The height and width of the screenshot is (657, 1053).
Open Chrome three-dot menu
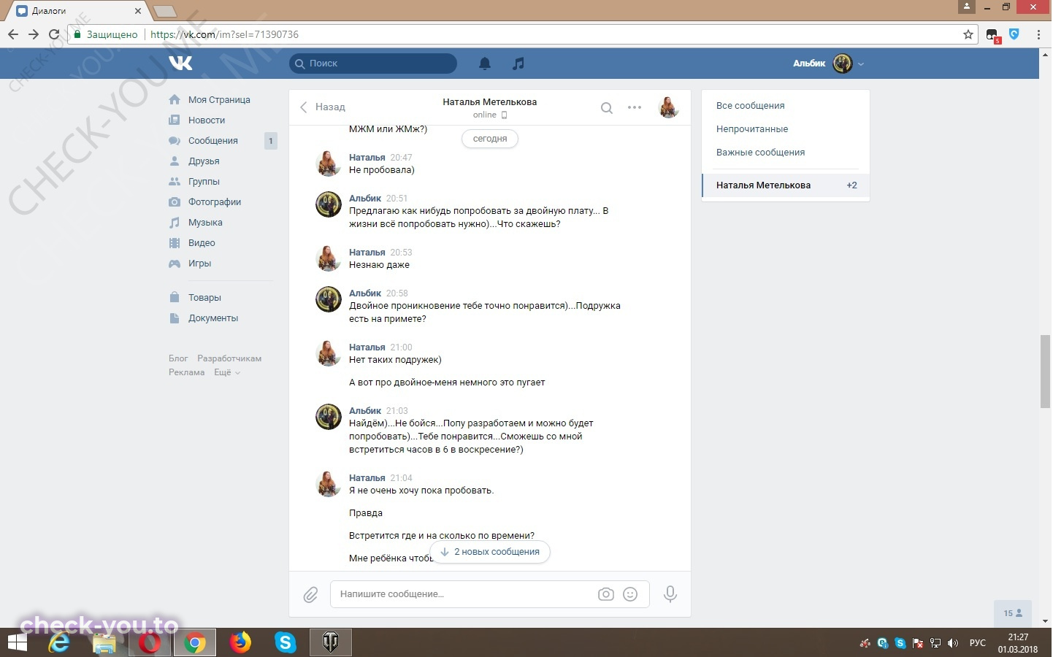(1038, 34)
